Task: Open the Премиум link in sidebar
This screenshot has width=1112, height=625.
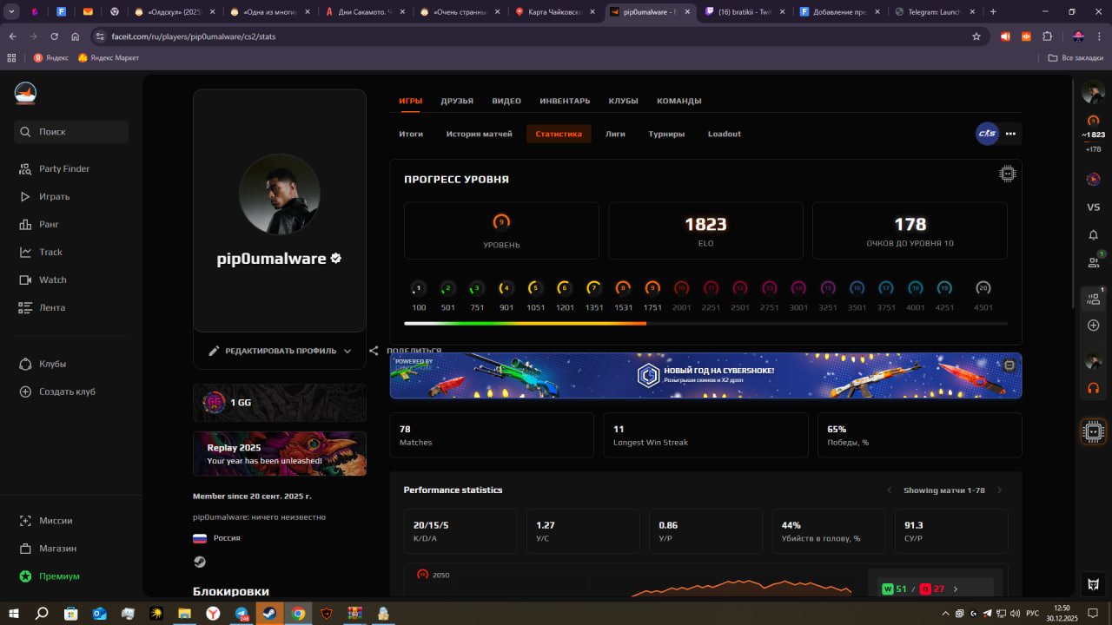Action: [59, 576]
